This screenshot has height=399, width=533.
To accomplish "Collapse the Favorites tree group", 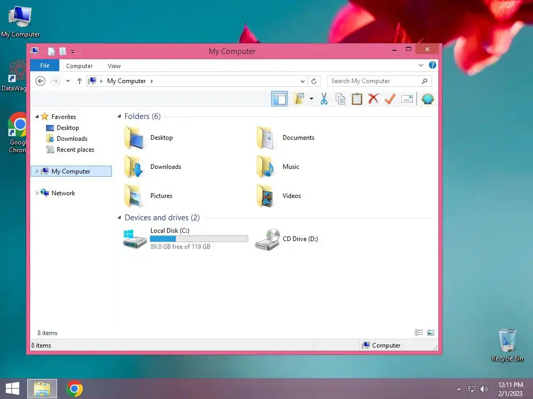I will pos(37,117).
